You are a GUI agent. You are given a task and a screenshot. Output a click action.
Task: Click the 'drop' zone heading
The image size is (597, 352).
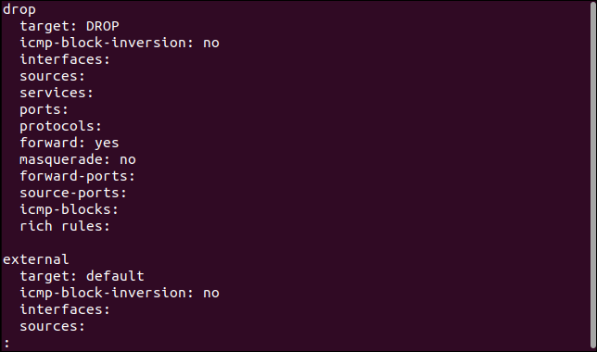19,10
